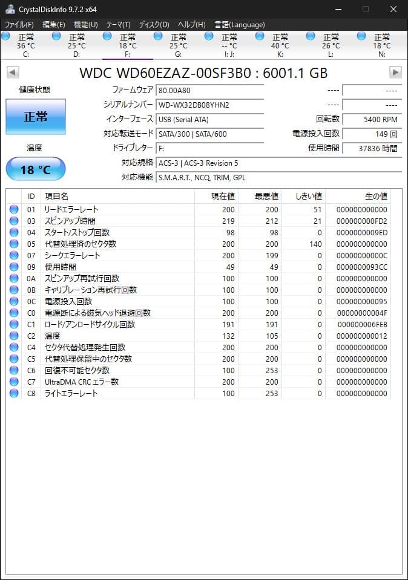
Task: Open the 編集(E) menu
Action: click(x=54, y=25)
